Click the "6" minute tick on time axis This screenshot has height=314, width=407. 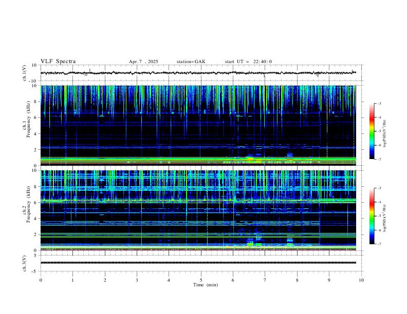tap(233, 280)
